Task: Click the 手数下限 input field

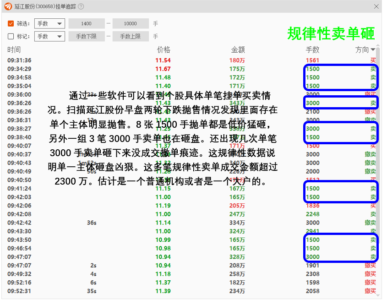Action: coord(86,37)
